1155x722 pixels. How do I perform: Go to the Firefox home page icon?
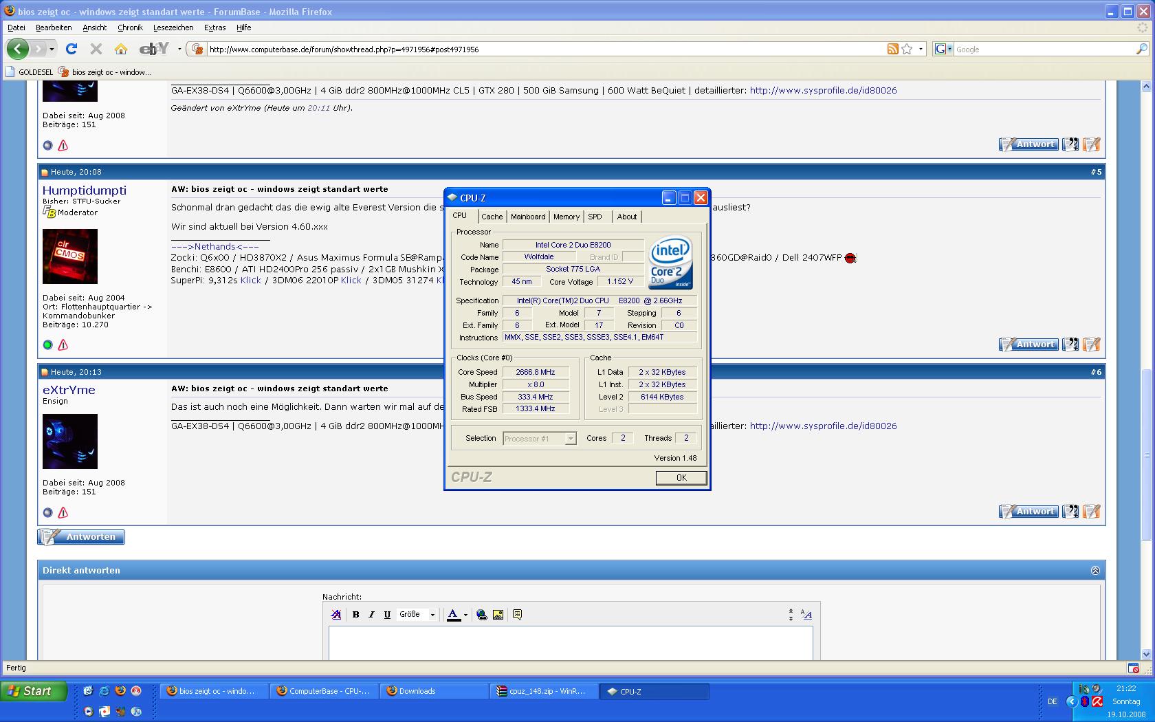pos(121,49)
